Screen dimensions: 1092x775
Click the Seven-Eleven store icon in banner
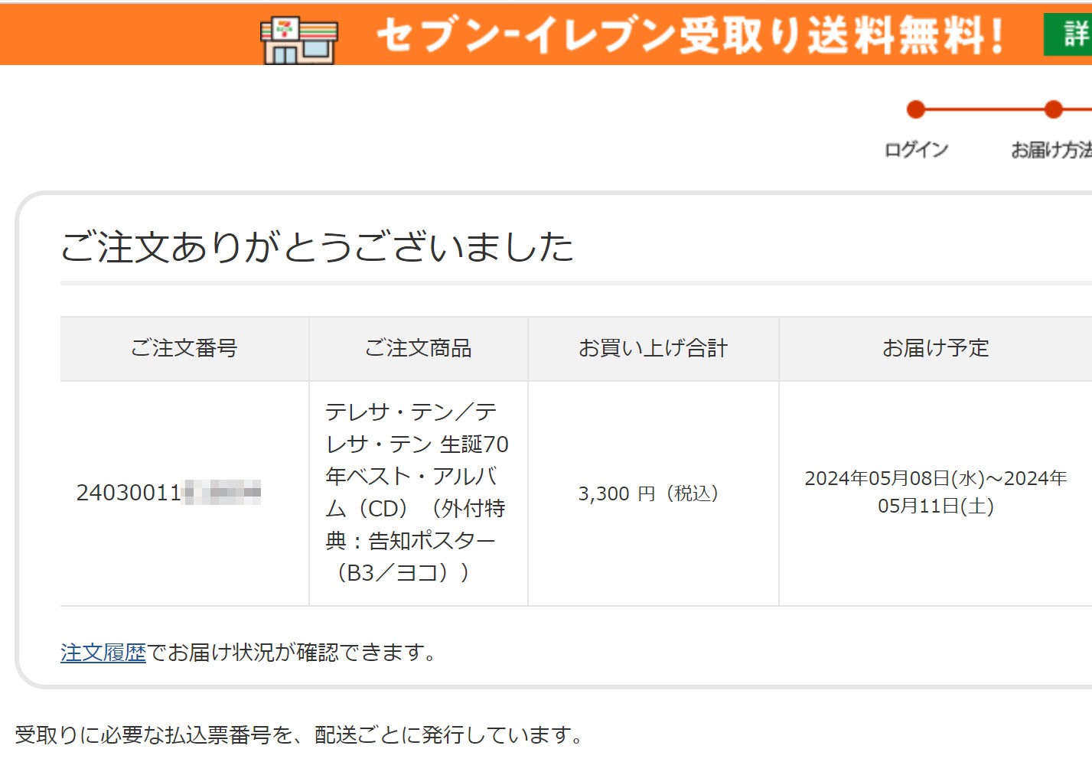299,39
